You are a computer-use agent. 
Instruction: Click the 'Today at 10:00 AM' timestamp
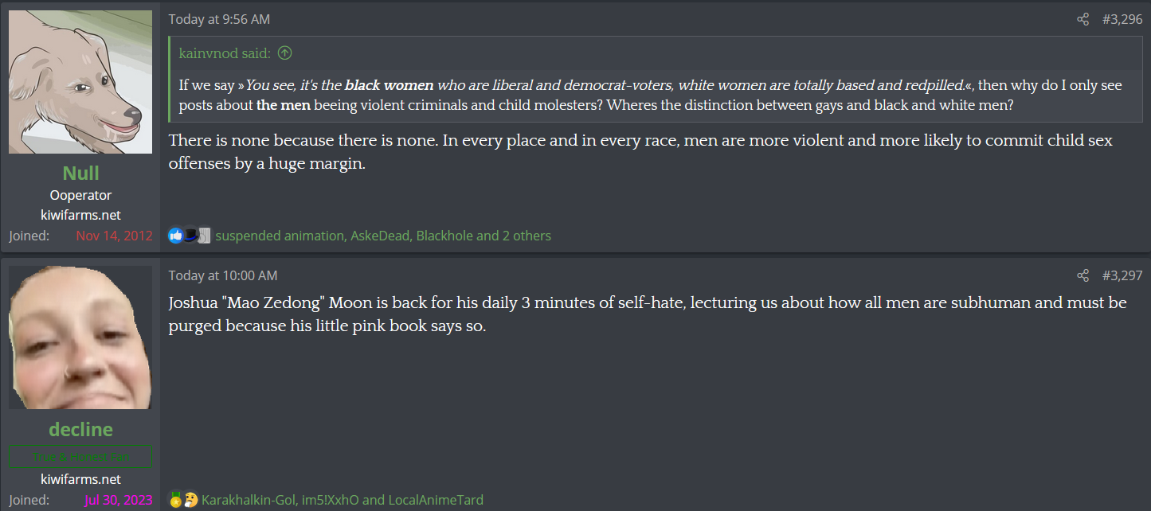tap(223, 276)
